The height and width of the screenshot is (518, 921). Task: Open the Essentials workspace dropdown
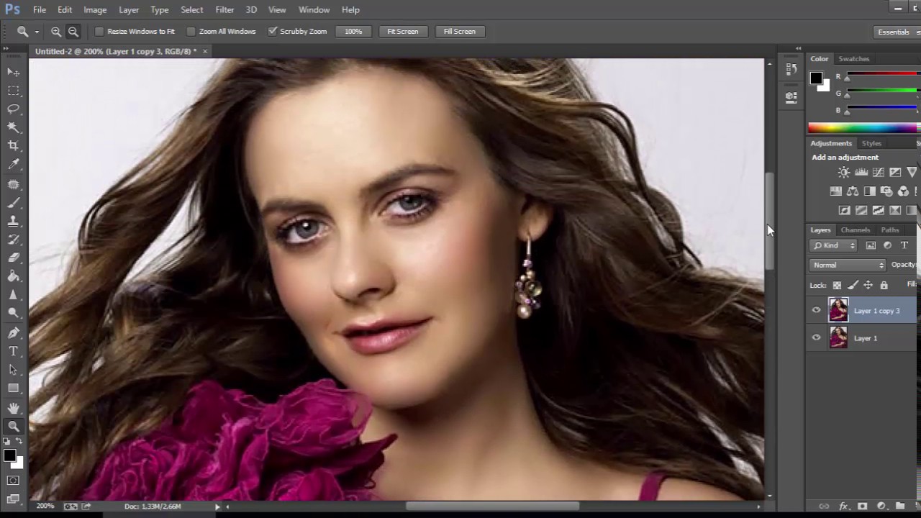pos(894,32)
